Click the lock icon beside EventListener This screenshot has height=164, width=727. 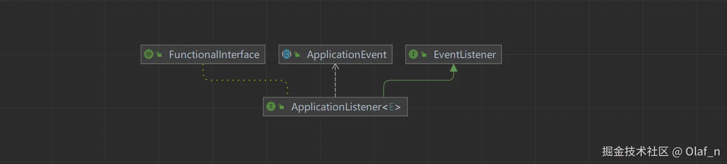point(424,55)
